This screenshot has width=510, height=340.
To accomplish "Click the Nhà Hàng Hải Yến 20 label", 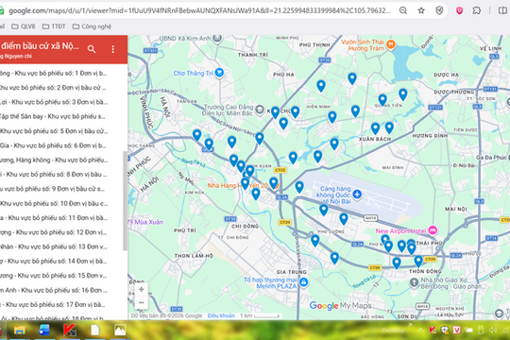I will pyautogui.click(x=238, y=185).
